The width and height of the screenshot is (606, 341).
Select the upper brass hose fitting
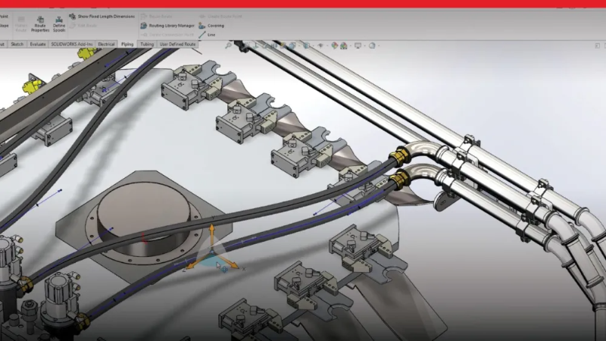400,156
